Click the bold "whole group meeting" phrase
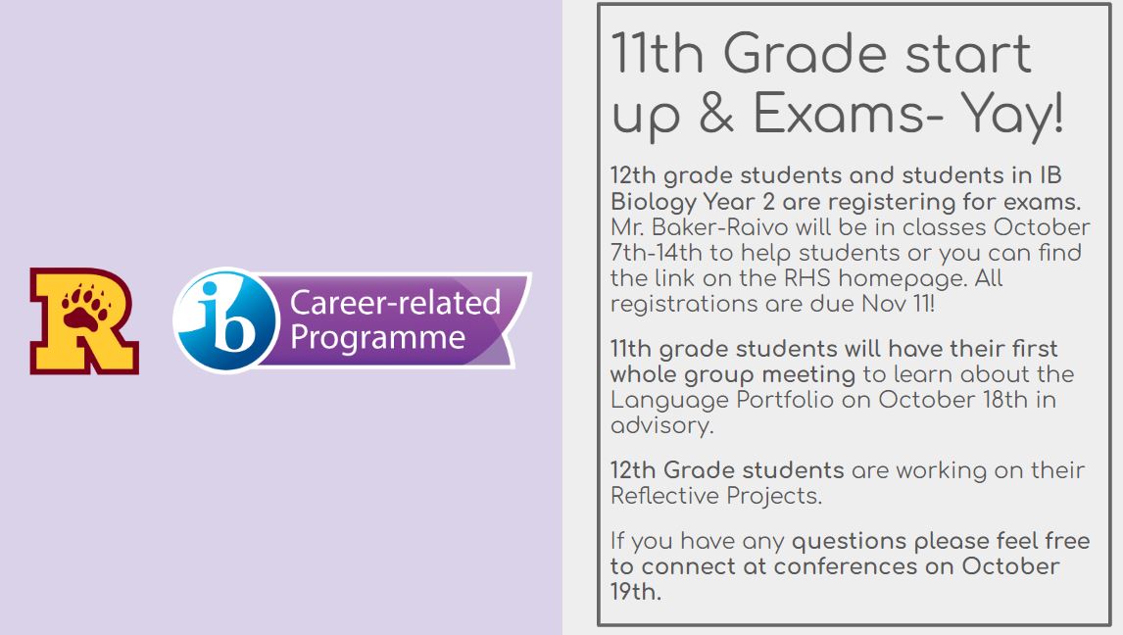This screenshot has width=1123, height=635. 733,374
